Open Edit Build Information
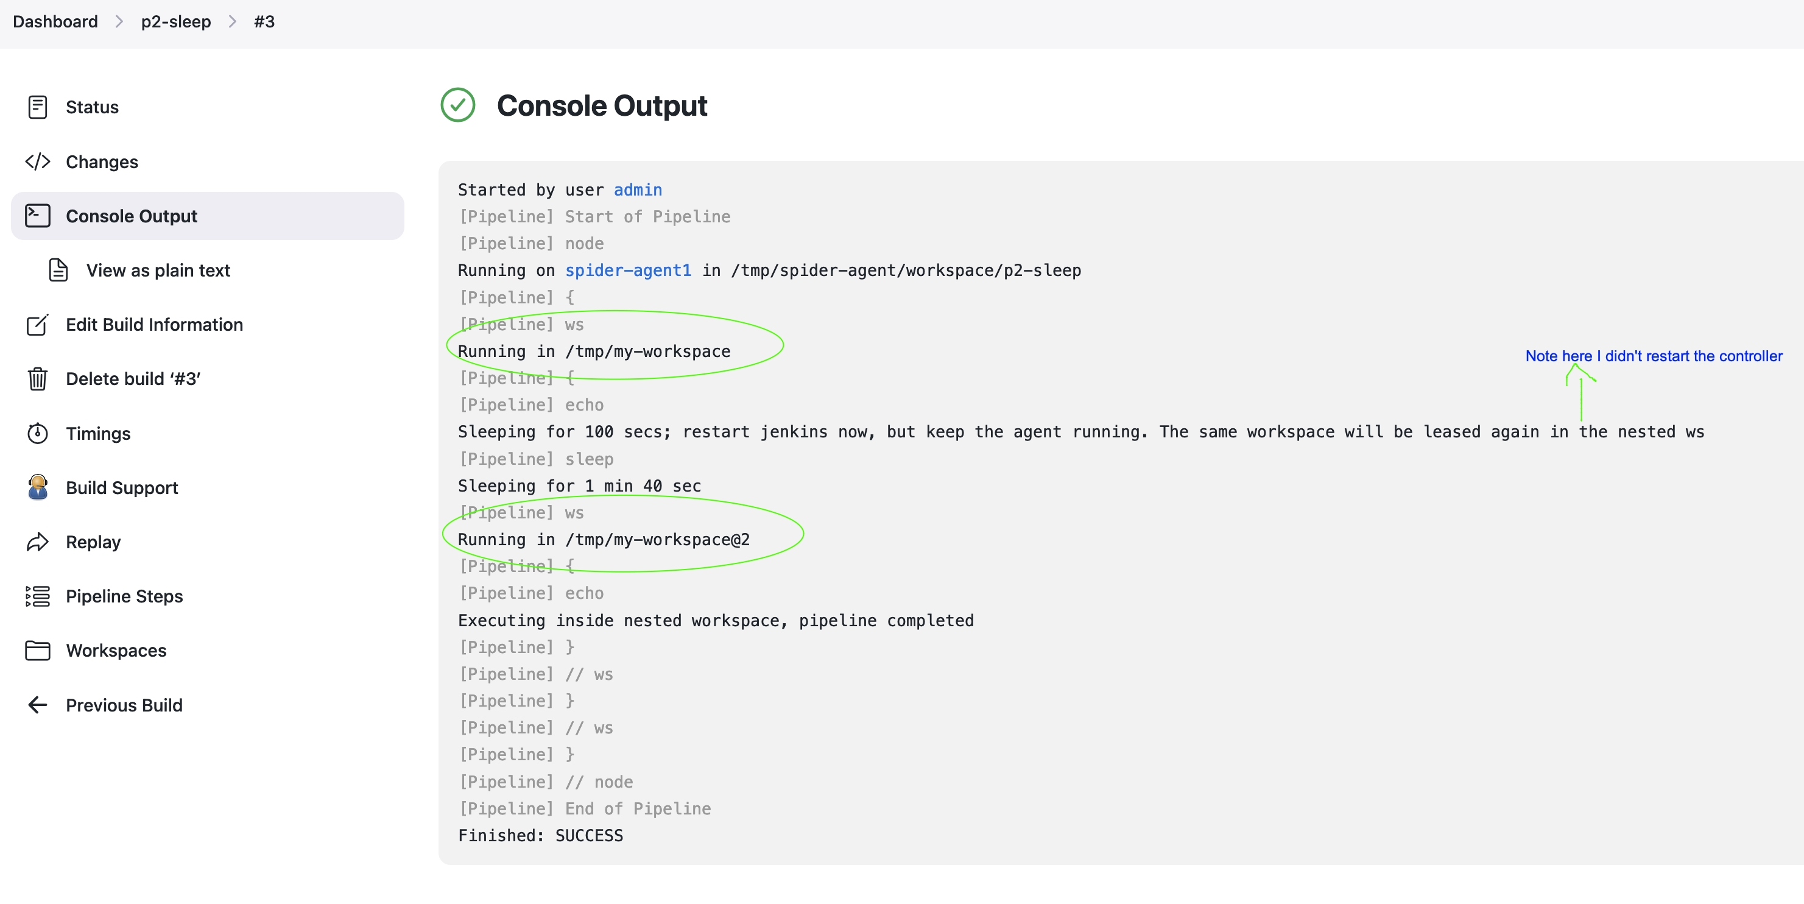 [154, 324]
